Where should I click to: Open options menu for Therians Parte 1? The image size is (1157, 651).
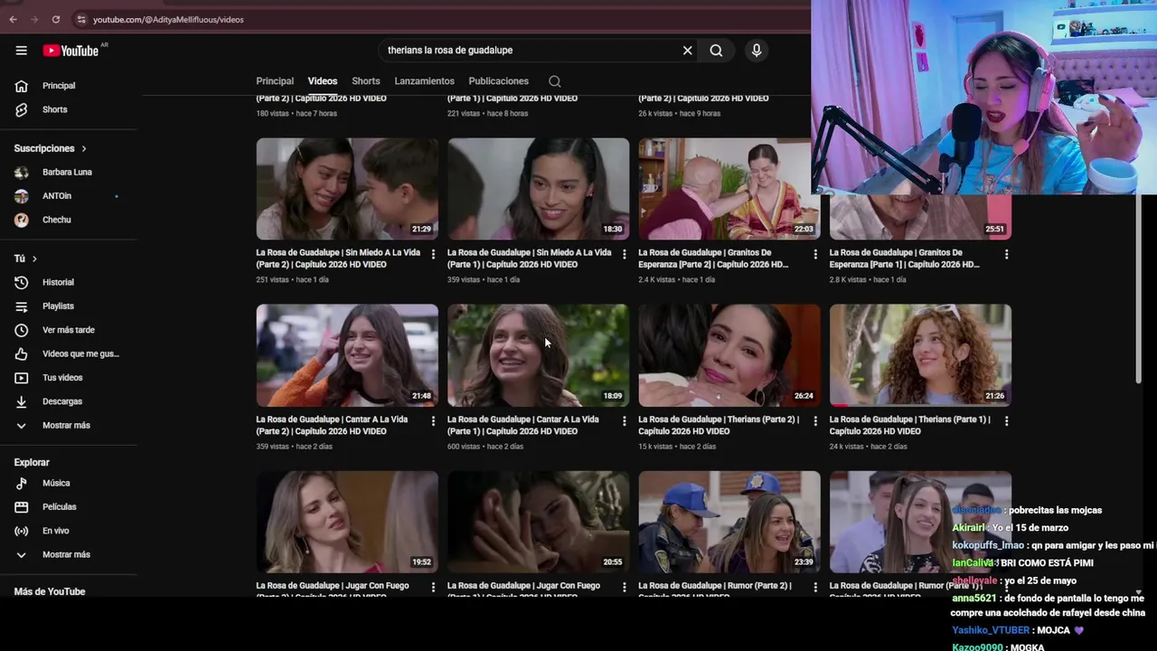[x=1006, y=420]
